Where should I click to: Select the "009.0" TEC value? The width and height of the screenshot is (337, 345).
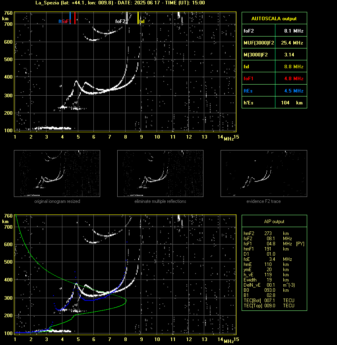[270, 306]
